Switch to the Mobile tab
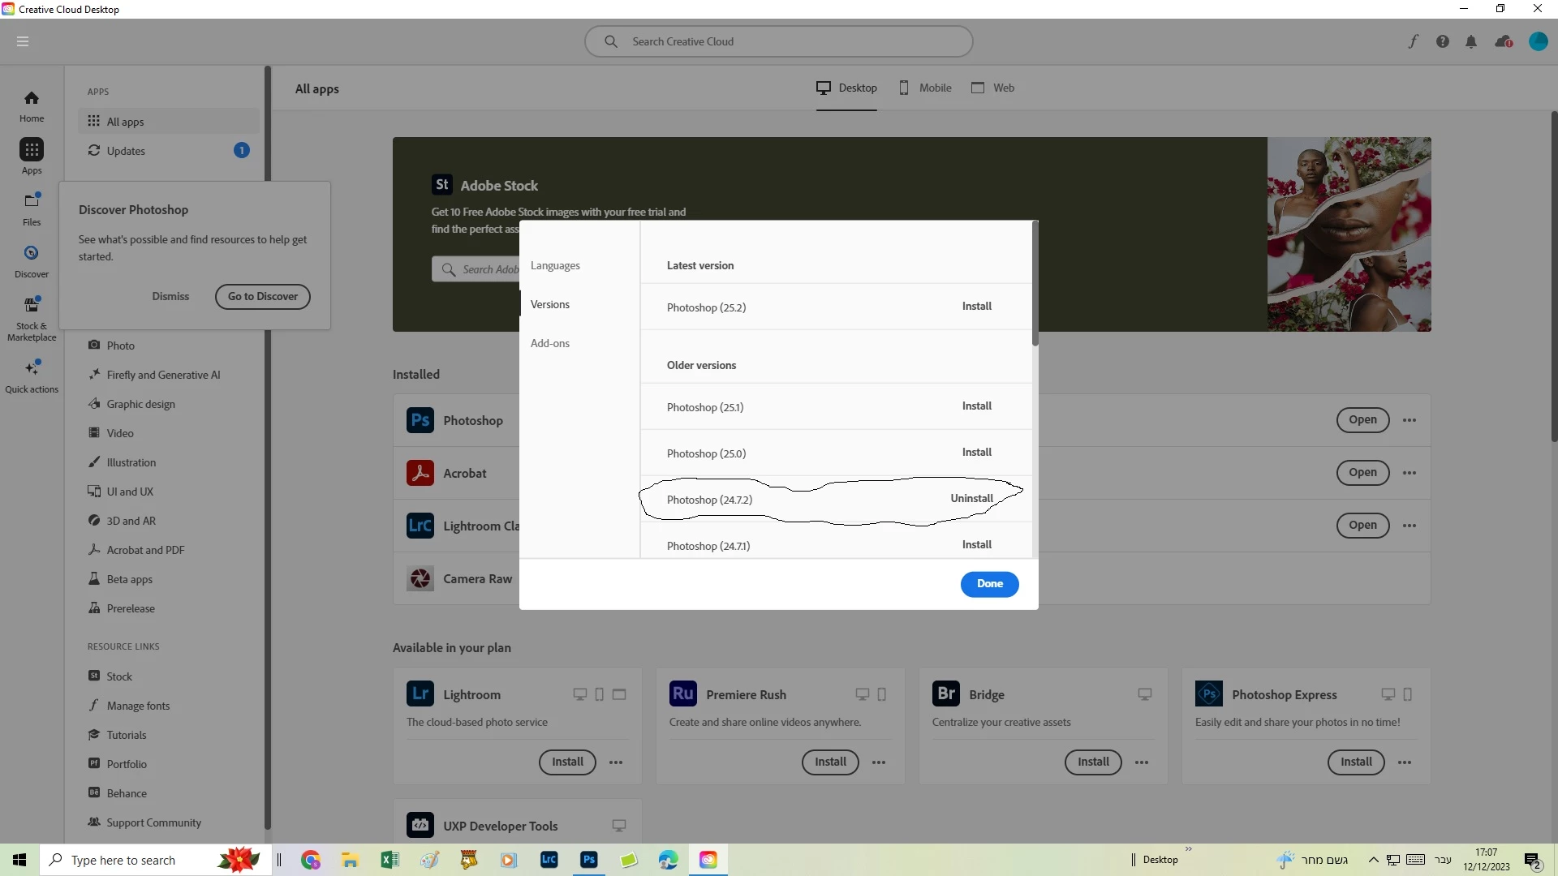Image resolution: width=1558 pixels, height=876 pixels. [x=925, y=88]
